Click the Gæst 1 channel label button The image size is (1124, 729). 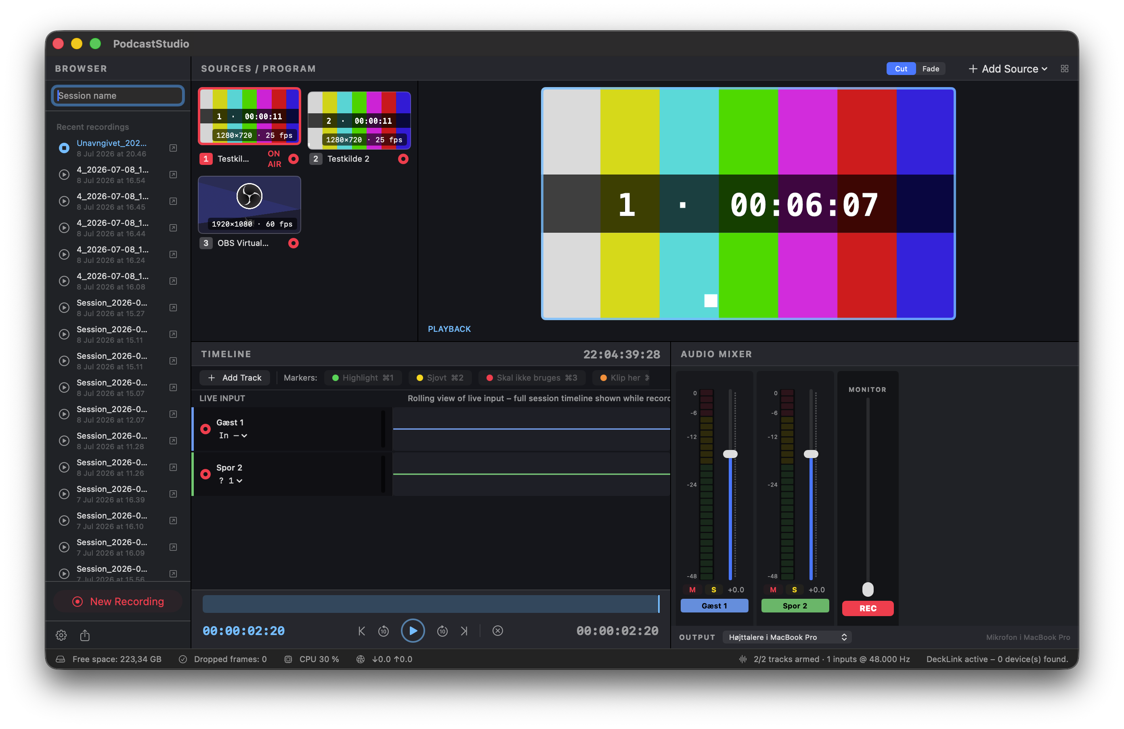[x=714, y=606]
